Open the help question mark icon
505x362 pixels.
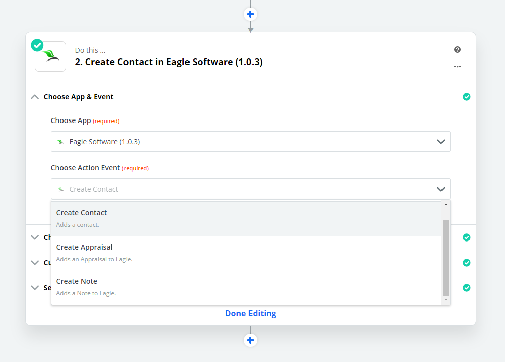point(457,49)
